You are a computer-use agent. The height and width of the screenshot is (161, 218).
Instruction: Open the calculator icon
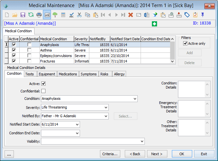click(63, 15)
